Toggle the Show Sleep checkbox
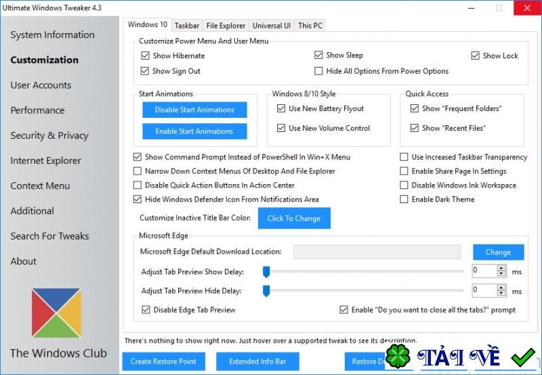542x375 pixels. pyautogui.click(x=318, y=55)
